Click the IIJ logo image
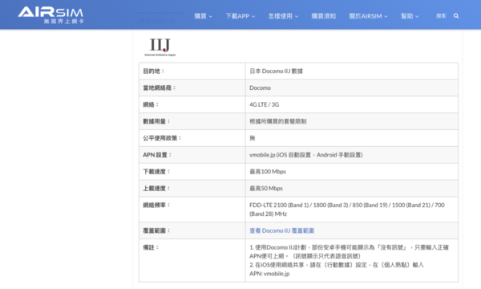 click(x=160, y=47)
